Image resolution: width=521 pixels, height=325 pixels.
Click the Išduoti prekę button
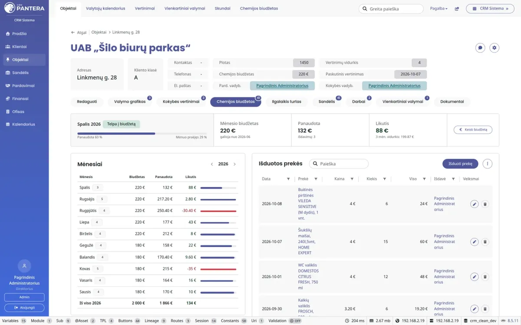point(460,164)
